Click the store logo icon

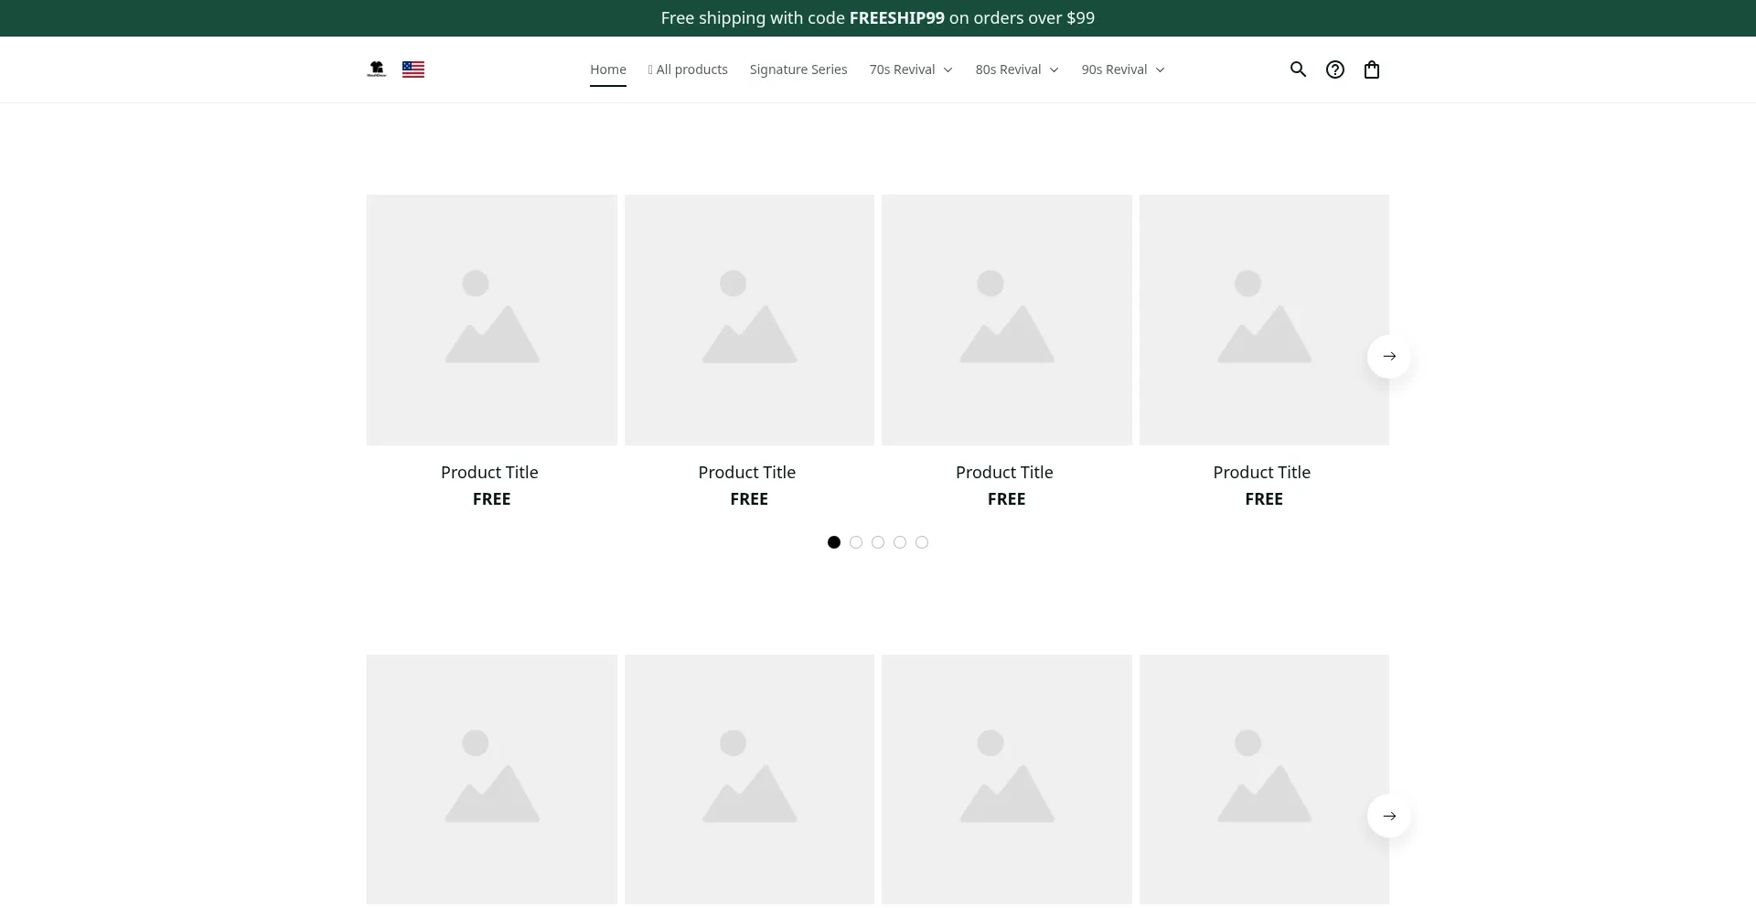tap(376, 69)
